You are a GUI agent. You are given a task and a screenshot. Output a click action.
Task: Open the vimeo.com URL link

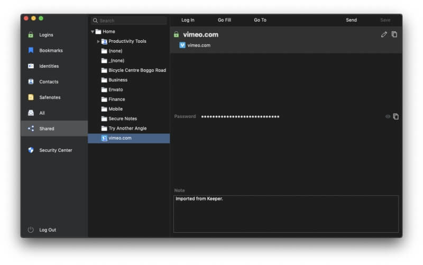(199, 45)
